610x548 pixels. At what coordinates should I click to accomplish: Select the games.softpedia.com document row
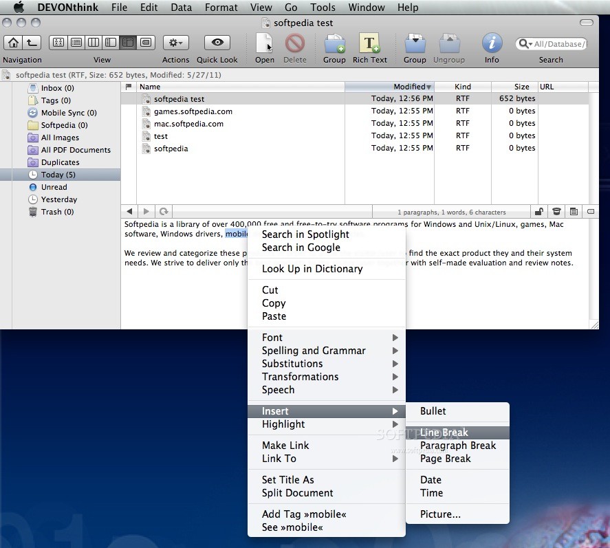354,111
